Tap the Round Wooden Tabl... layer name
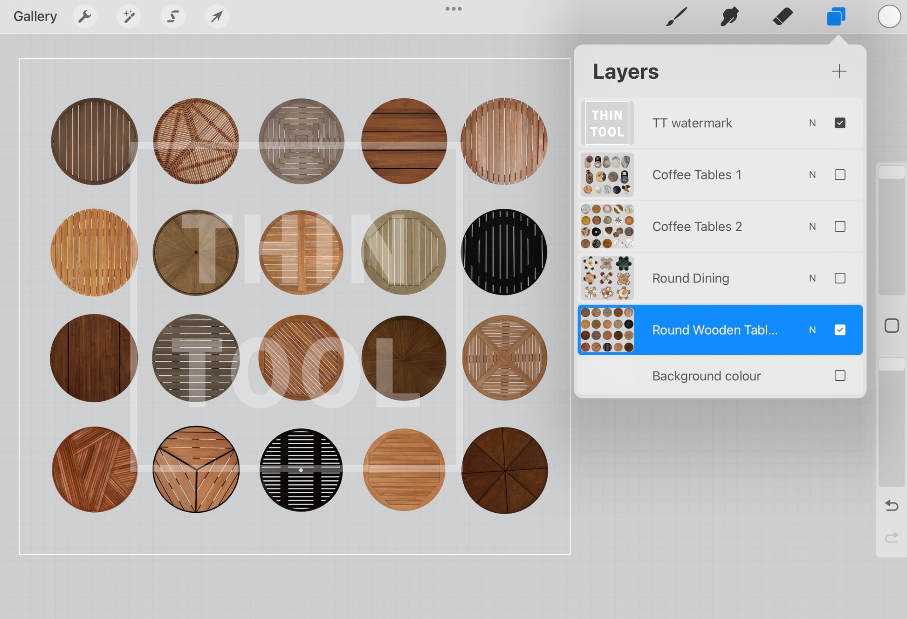This screenshot has width=907, height=619. tap(715, 330)
